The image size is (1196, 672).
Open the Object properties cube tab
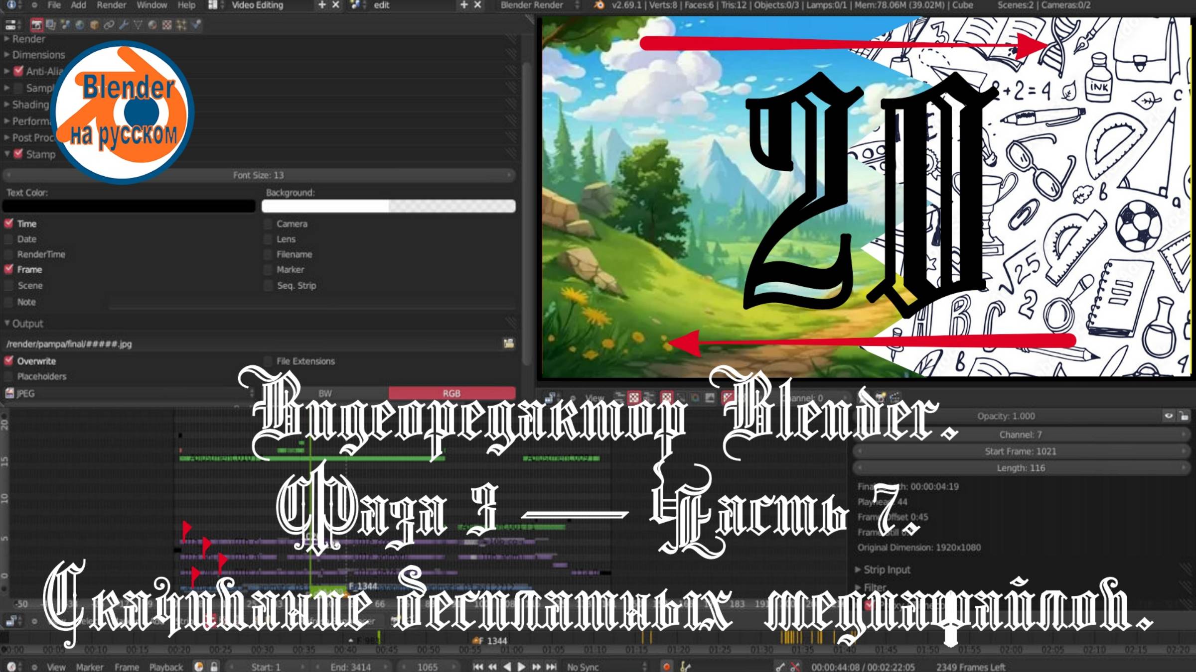pyautogui.click(x=94, y=25)
